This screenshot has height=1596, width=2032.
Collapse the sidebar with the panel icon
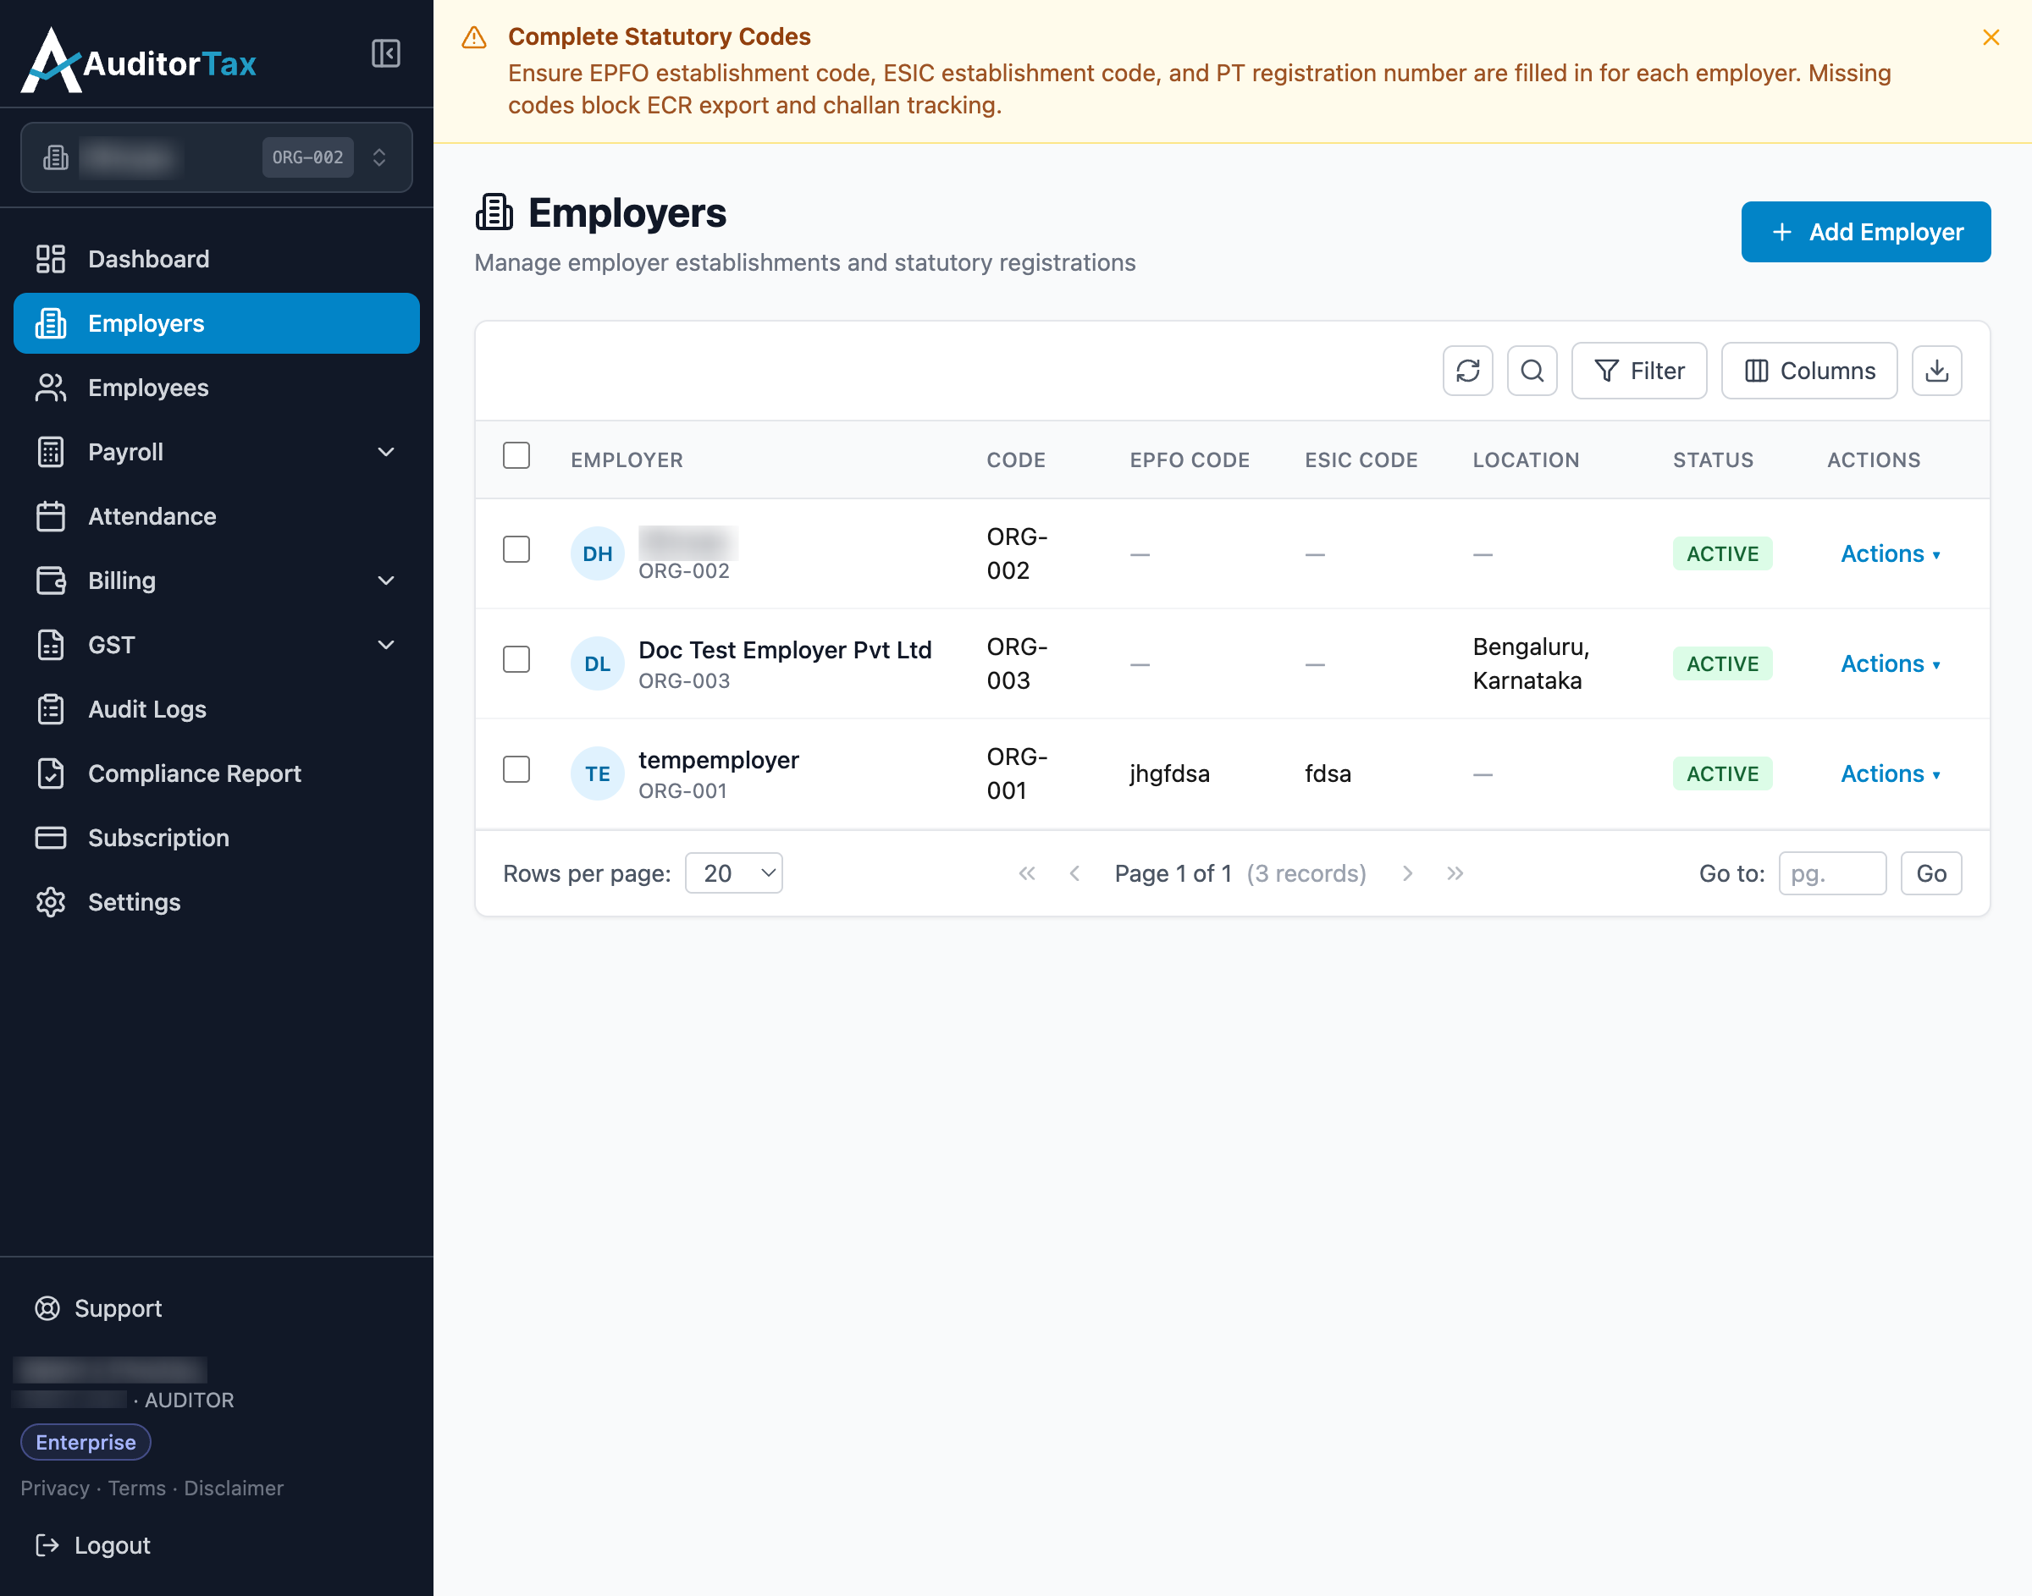385,53
